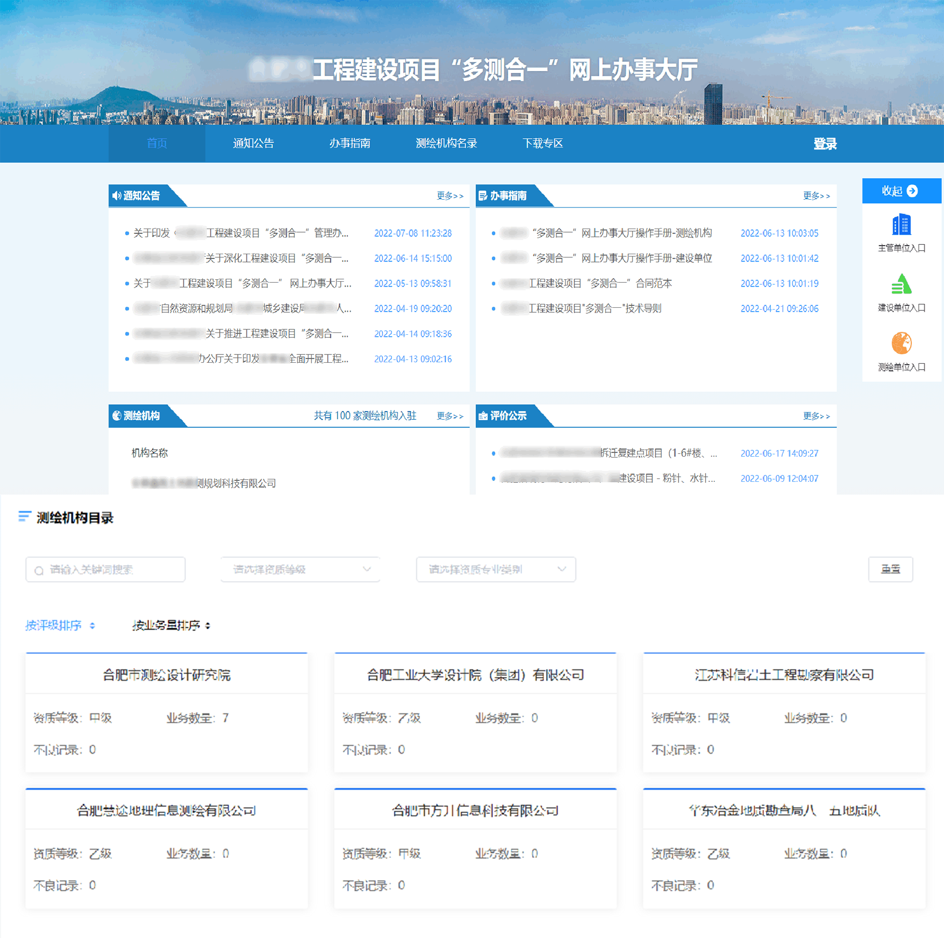Open the 测绘单位入口 globe icon
944x938 pixels.
coord(901,343)
